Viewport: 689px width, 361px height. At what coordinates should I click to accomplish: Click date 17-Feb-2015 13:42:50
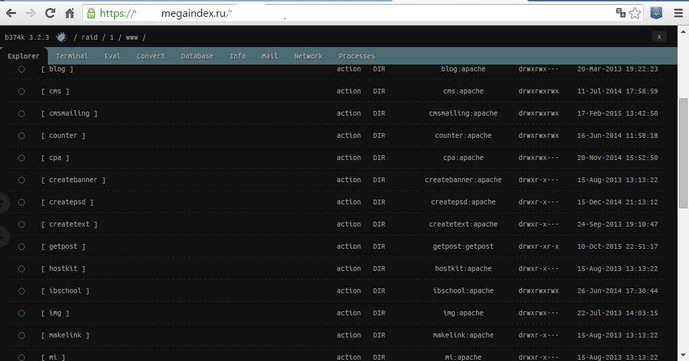[x=618, y=113]
